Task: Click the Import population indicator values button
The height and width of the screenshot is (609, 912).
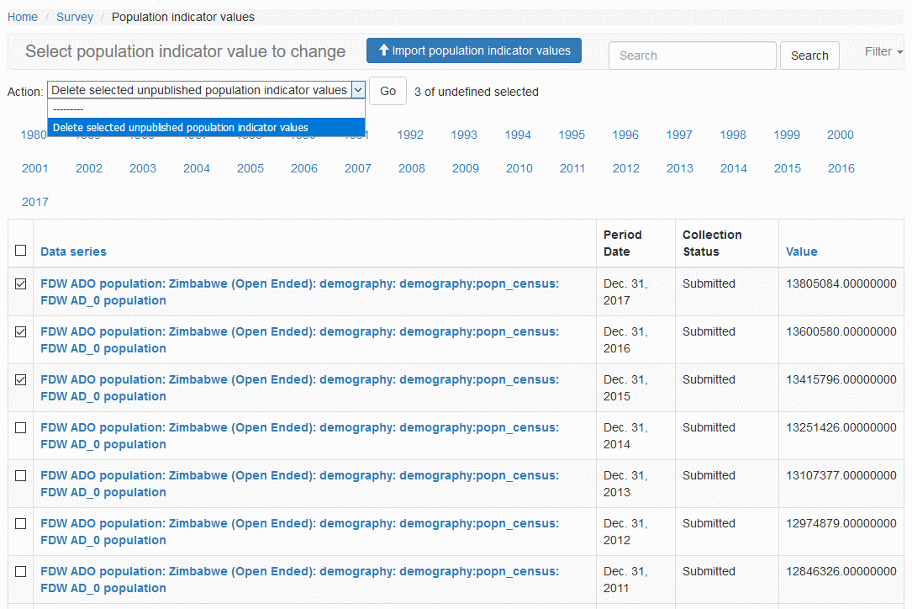Action: coord(473,50)
